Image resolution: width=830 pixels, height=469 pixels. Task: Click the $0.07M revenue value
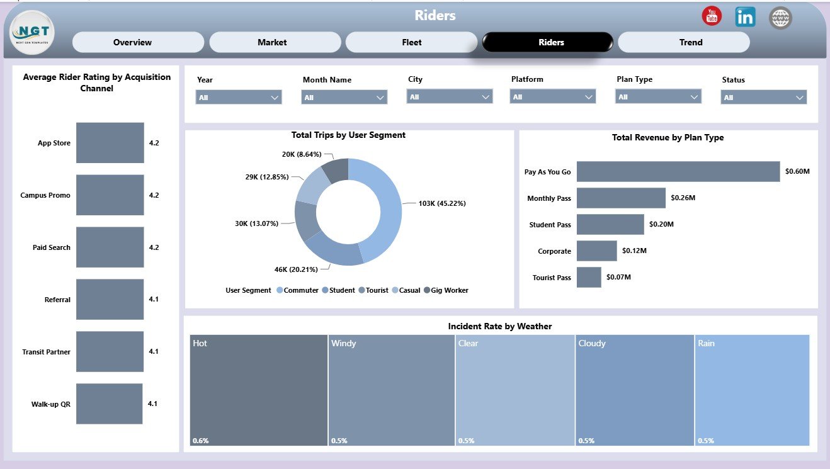click(x=618, y=277)
